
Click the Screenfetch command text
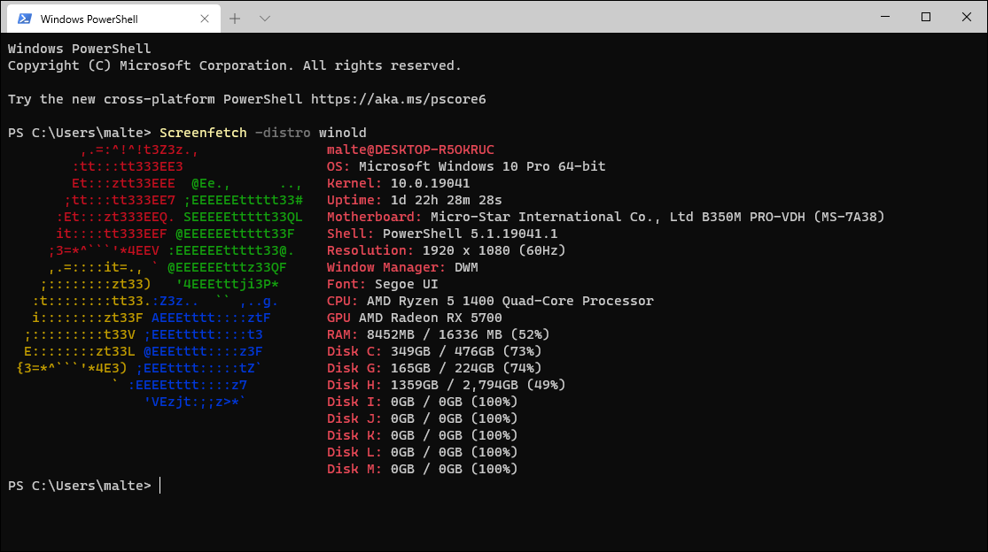(203, 133)
